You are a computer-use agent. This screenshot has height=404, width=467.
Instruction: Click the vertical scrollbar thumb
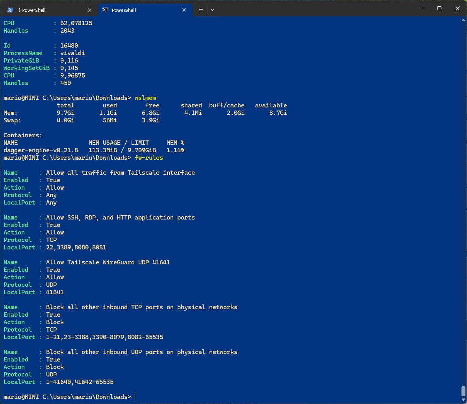463,391
